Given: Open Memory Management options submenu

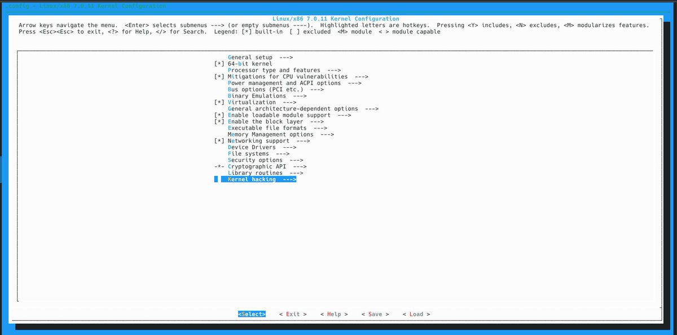Looking at the screenshot, I should coord(281,135).
